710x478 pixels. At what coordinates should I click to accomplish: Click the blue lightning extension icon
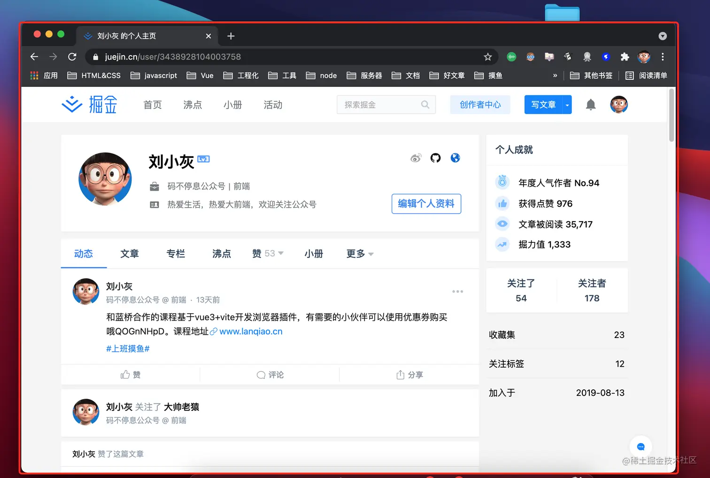point(606,57)
